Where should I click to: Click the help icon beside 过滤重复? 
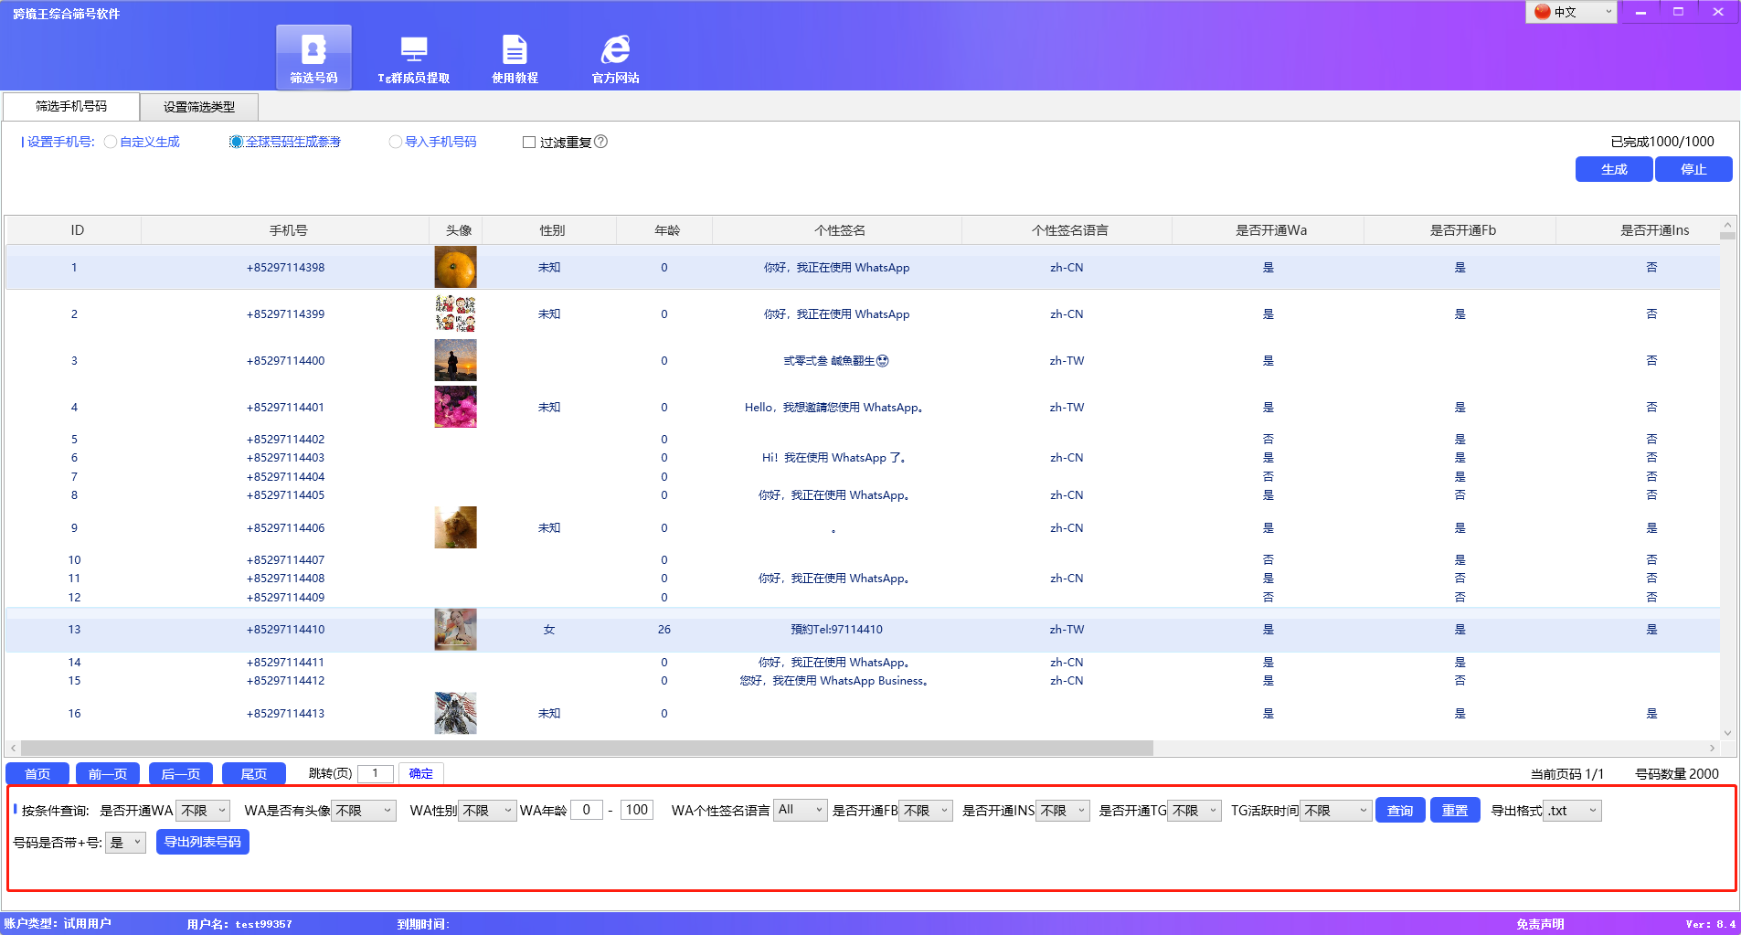pyautogui.click(x=601, y=142)
